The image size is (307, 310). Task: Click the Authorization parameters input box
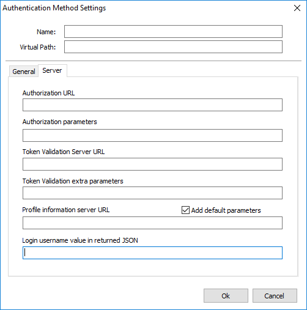[x=152, y=135]
